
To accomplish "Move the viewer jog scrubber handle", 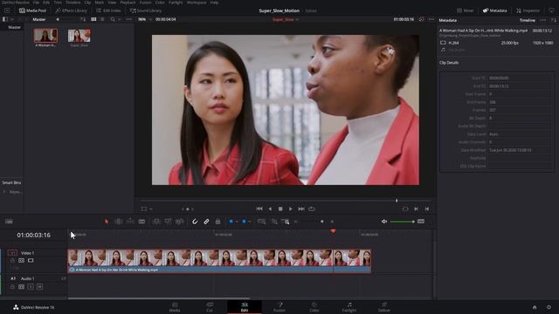I will coord(397,201).
